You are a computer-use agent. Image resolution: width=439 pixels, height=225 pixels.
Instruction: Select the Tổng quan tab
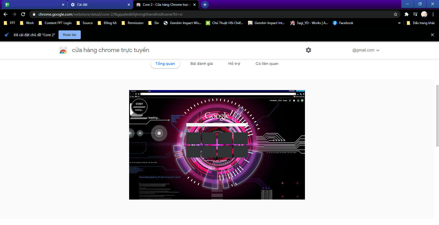165,64
